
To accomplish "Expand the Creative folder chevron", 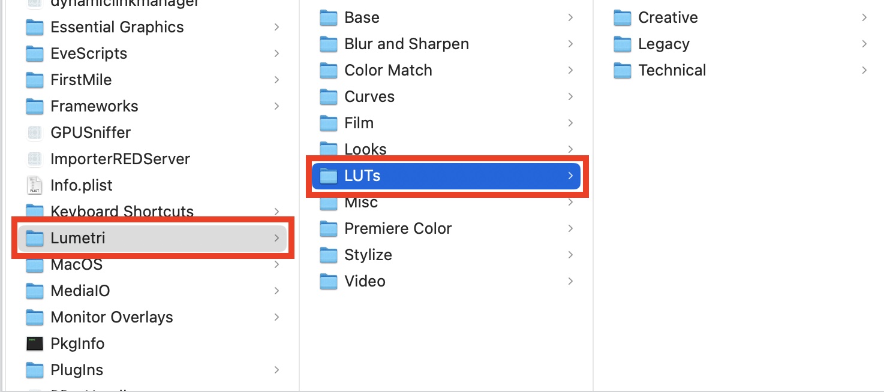I will tap(864, 17).
